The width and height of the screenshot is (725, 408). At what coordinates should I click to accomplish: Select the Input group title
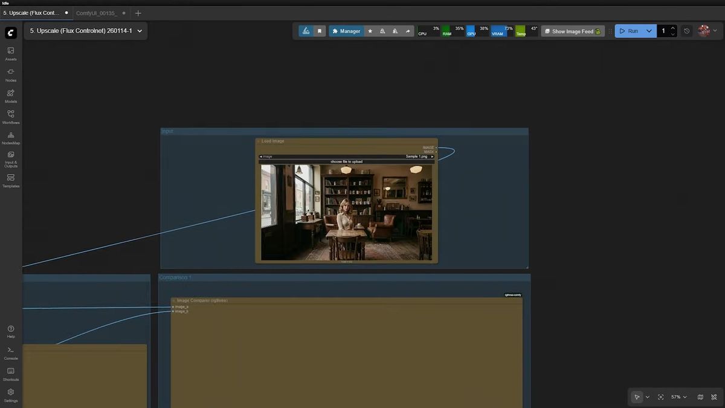[x=167, y=131]
